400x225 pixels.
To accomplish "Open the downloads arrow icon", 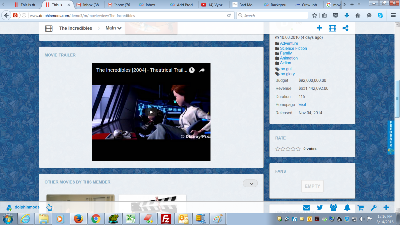I will [347, 16].
